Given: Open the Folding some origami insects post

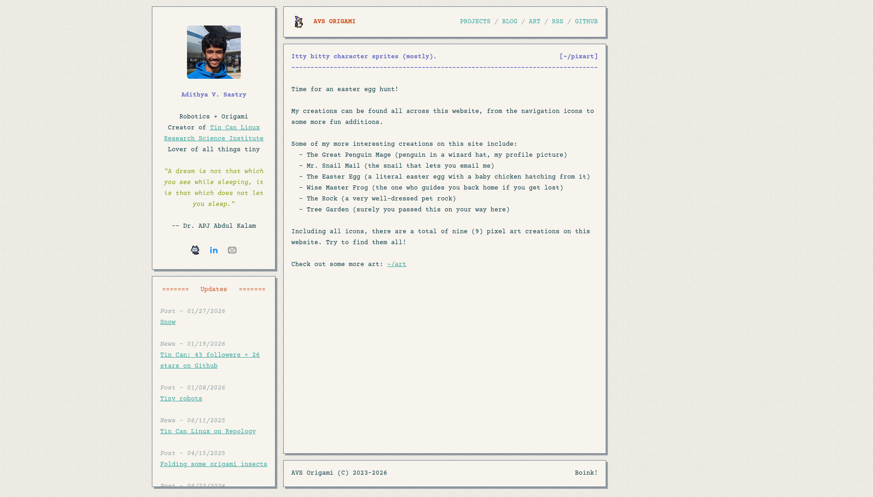Looking at the screenshot, I should 213,464.
